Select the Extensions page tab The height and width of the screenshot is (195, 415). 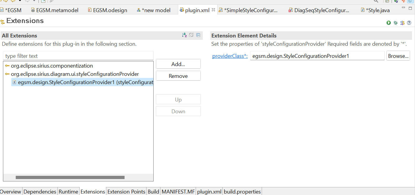click(x=93, y=191)
